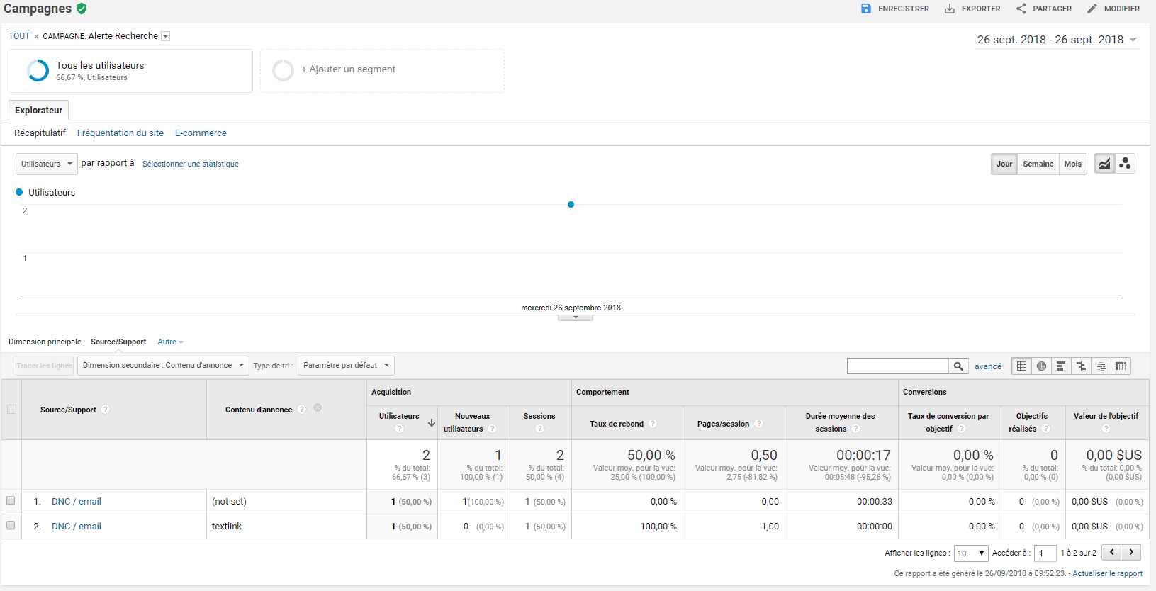Click Taux de conversion par objectif header
Viewport: 1156px width, 591px height.
coord(948,422)
